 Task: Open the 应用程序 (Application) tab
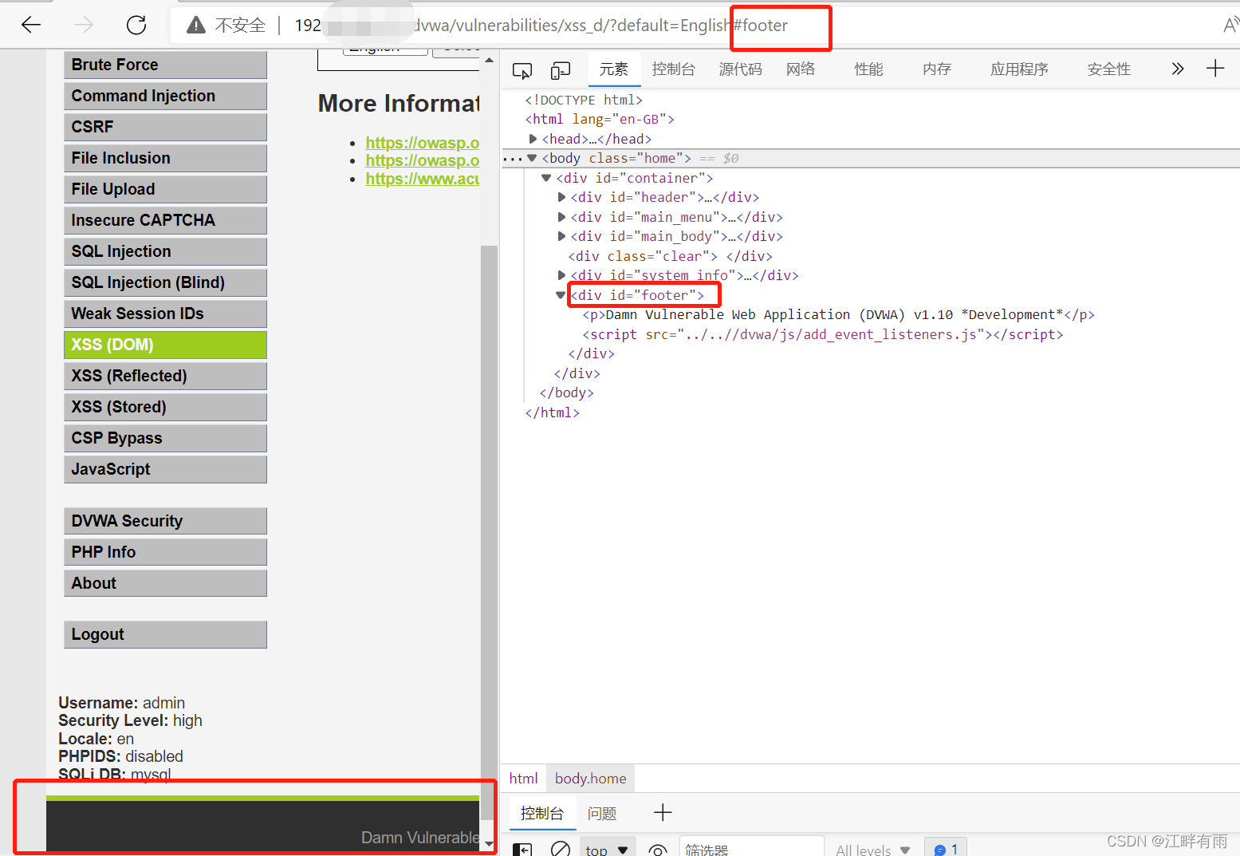coord(1019,69)
